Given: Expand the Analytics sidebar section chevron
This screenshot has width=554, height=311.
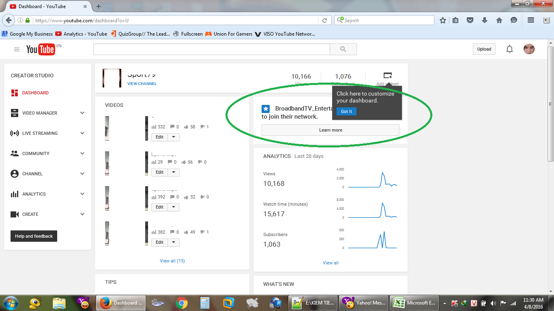Looking at the screenshot, I should click(x=82, y=194).
